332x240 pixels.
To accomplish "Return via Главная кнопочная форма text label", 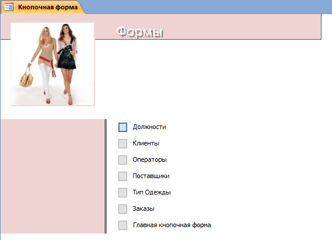I will (172, 225).
